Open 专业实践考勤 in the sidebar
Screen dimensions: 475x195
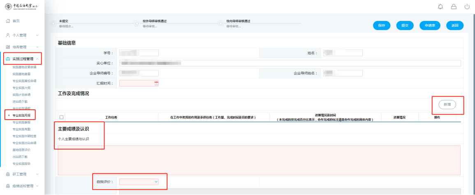coord(21,129)
